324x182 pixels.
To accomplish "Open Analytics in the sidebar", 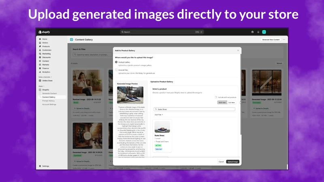I will (x=46, y=72).
